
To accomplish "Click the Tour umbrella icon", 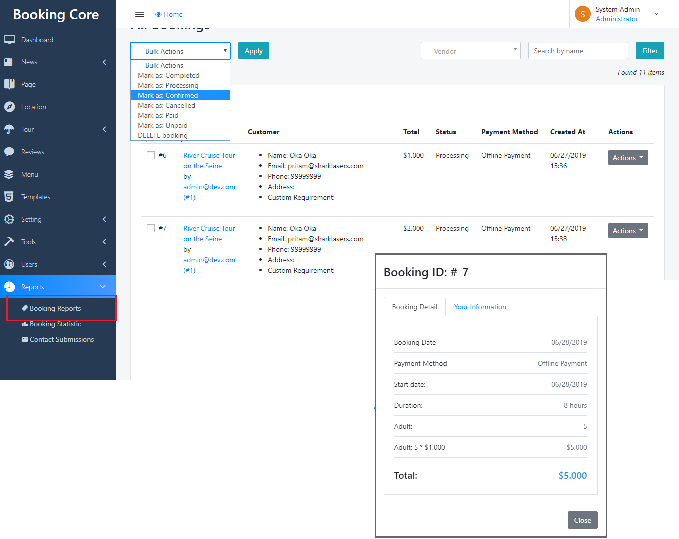I will click(9, 129).
